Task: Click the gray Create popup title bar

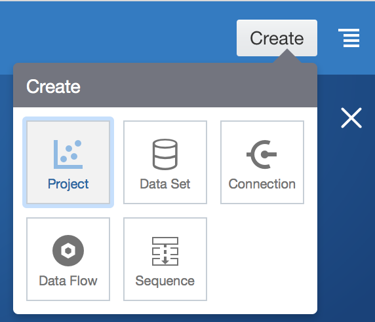Action: [165, 85]
